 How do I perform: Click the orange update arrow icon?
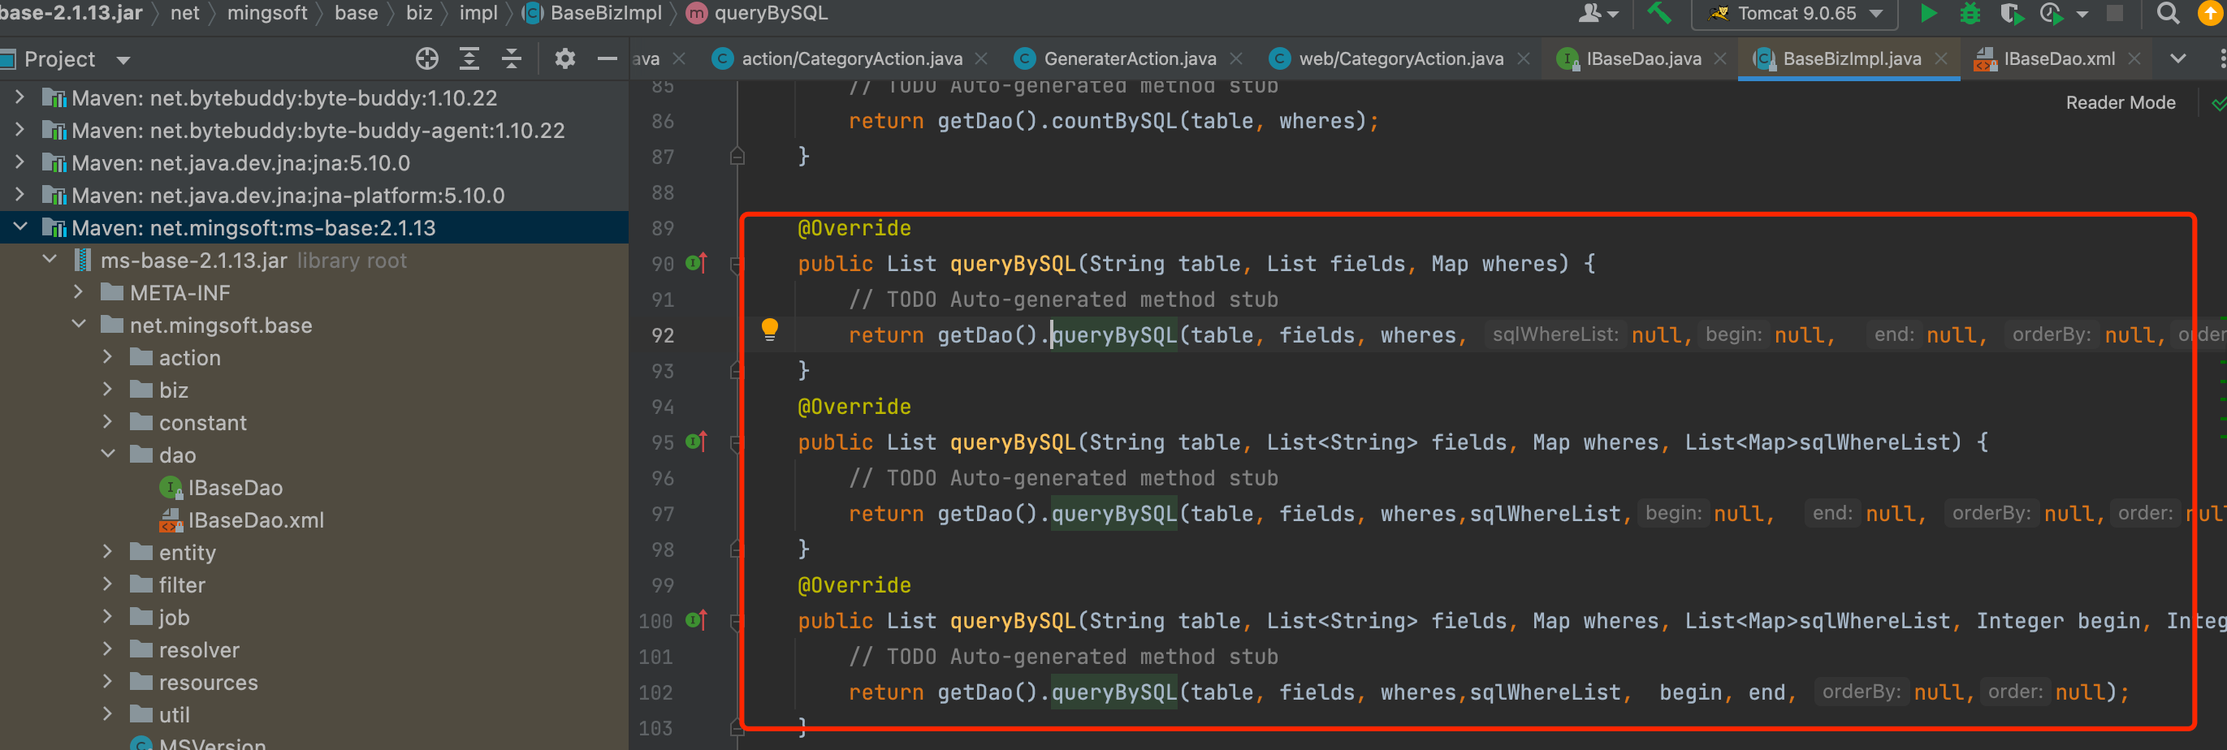[x=2211, y=13]
